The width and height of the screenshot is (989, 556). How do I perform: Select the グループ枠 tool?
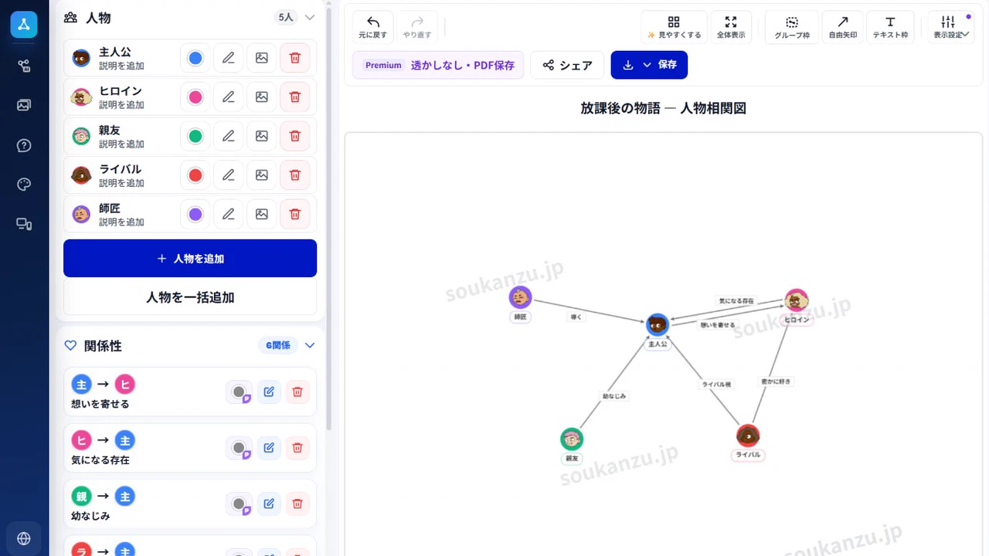792,27
